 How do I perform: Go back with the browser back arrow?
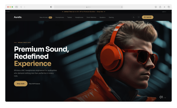(21, 7)
